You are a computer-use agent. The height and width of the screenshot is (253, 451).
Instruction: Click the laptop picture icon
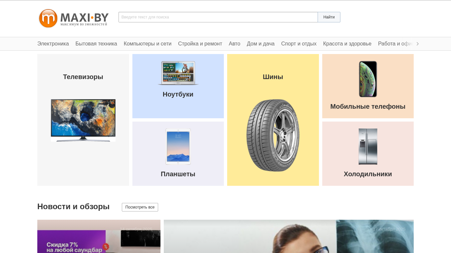click(x=178, y=73)
